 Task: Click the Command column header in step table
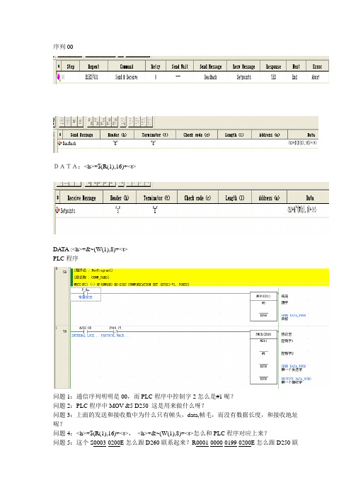point(127,67)
